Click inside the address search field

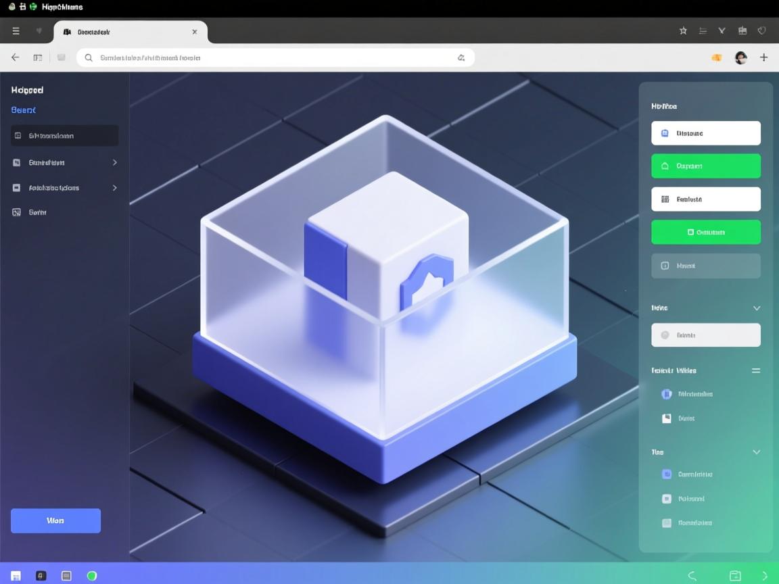tap(270, 57)
